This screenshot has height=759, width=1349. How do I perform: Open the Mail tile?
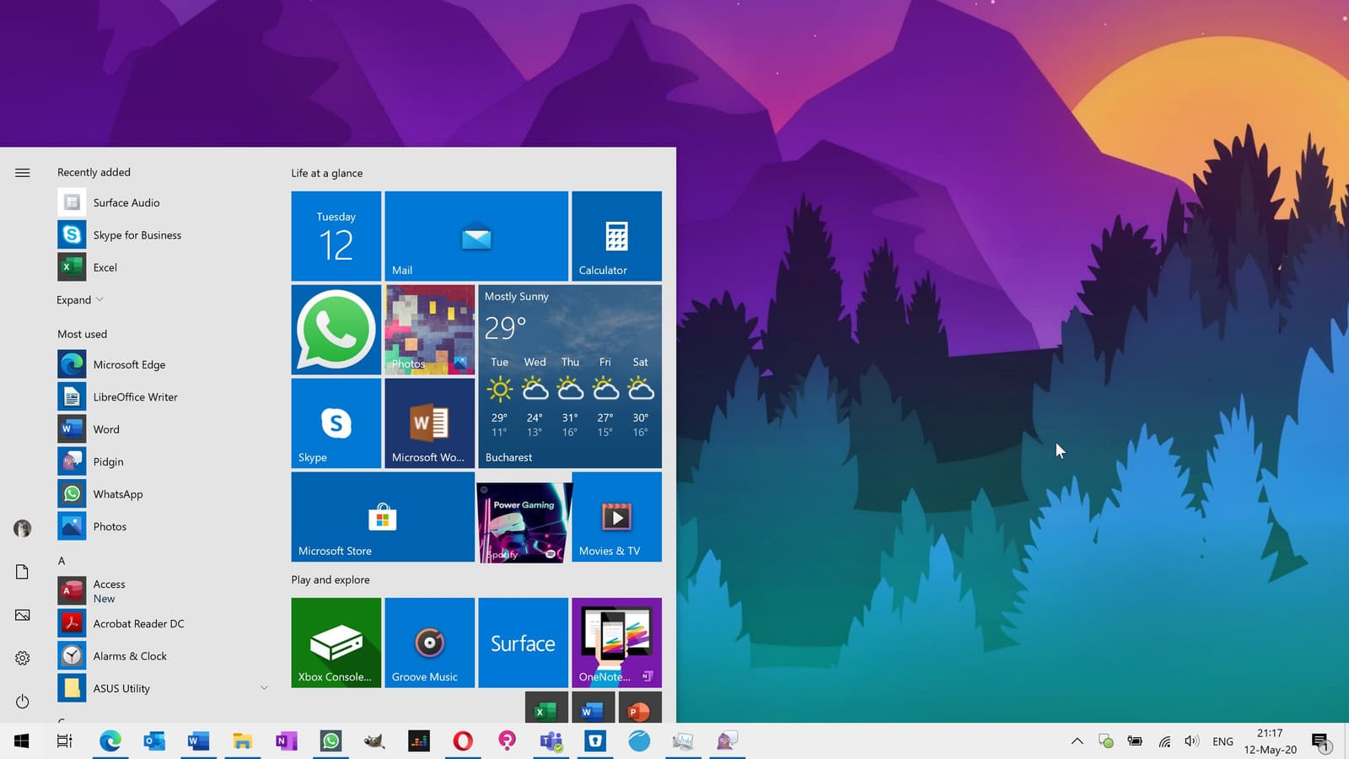click(x=476, y=236)
